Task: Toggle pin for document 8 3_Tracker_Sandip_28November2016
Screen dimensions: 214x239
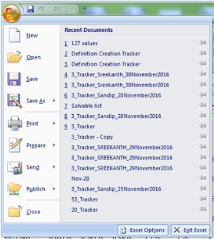Action: click(202, 115)
